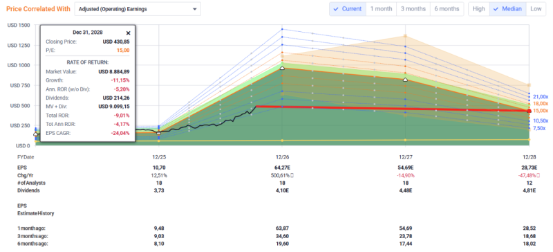Viewport: 553px width, 252px height.
Task: Click the 10,50x P/E line label
Action: click(541, 121)
